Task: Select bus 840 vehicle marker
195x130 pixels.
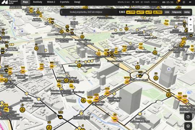Action: coord(59,86)
